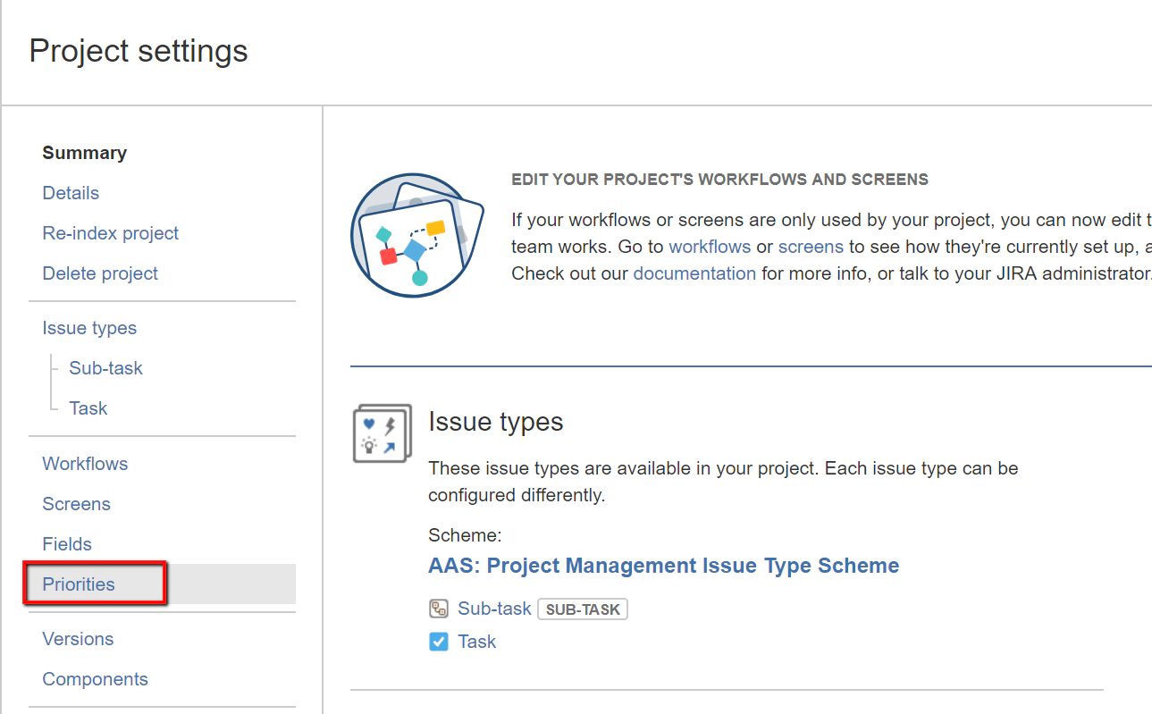Click the Sub-task issue type icon
1152x714 pixels.
(439, 608)
